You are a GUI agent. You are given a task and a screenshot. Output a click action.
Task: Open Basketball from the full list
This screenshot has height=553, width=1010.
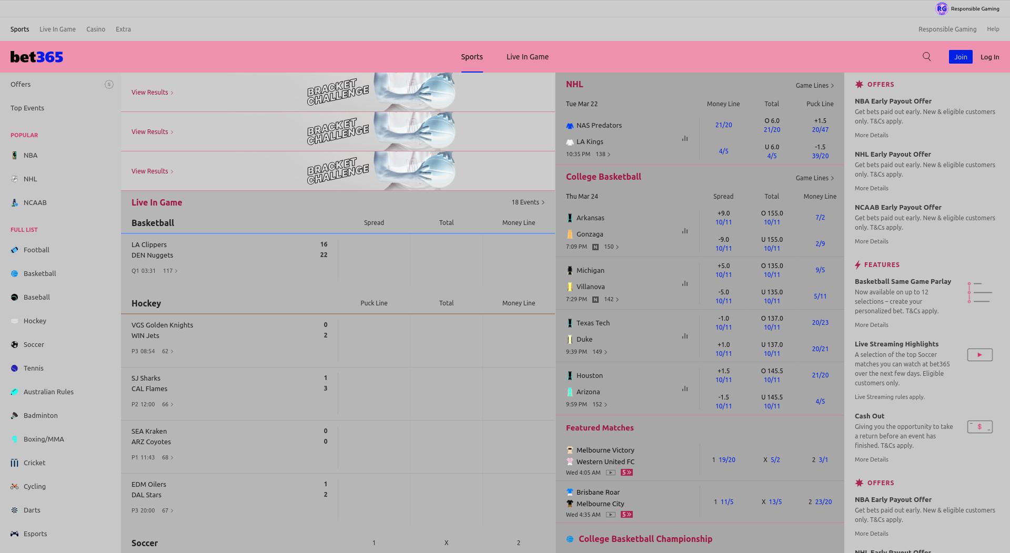click(39, 273)
